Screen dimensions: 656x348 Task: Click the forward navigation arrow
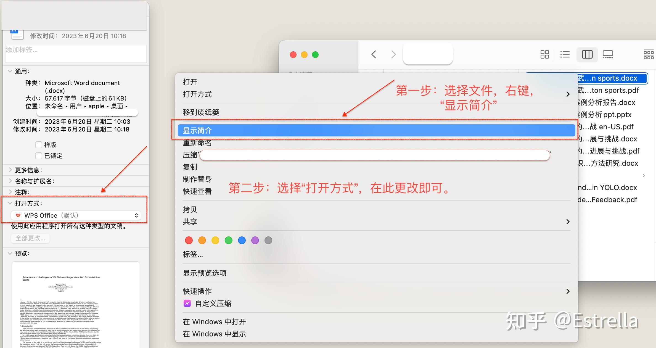click(393, 54)
